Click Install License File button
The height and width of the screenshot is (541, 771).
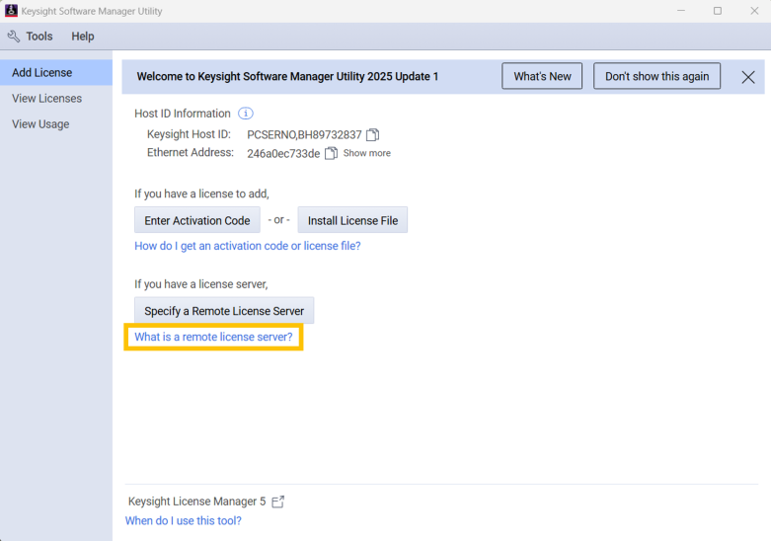[352, 220]
